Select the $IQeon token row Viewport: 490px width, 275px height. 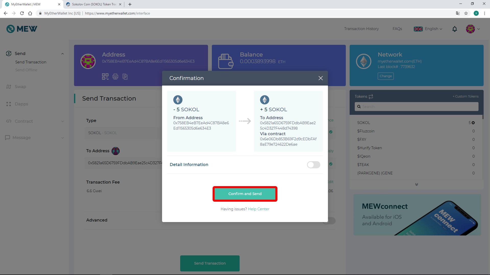click(x=416, y=156)
